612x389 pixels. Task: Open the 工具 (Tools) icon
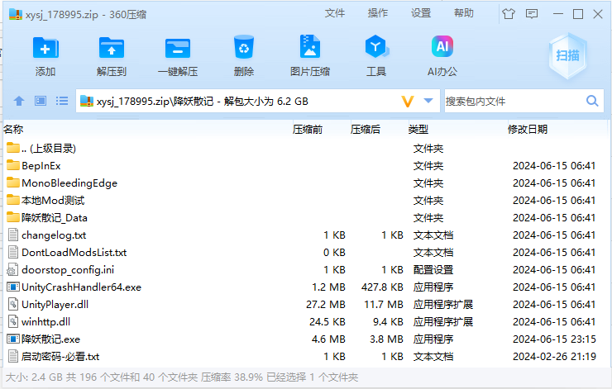click(376, 47)
